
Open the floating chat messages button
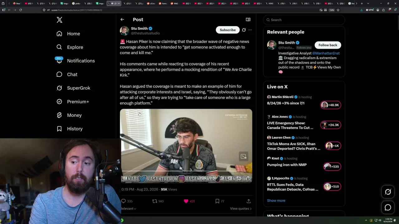point(388,208)
